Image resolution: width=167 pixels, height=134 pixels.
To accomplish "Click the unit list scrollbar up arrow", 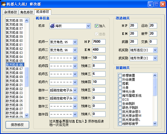I will 27,20.
